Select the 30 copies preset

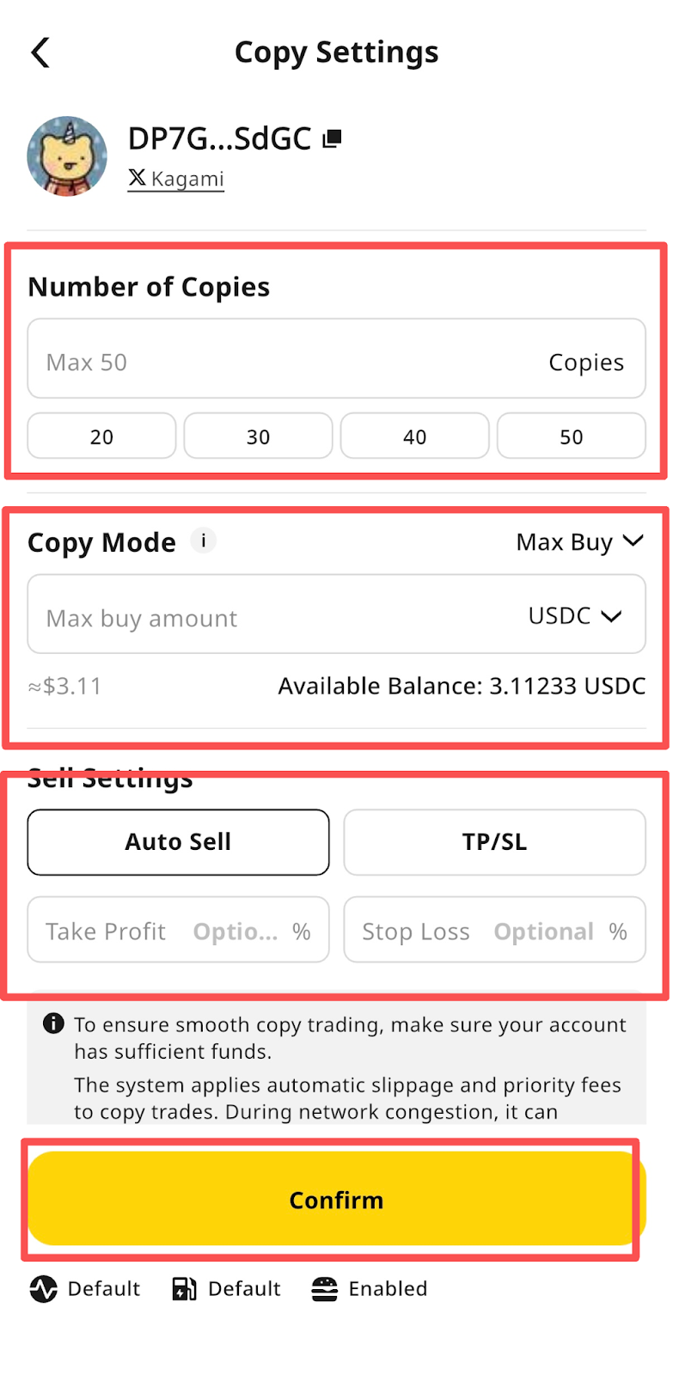(x=258, y=437)
